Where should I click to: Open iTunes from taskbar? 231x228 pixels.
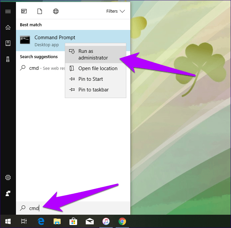click(x=106, y=221)
